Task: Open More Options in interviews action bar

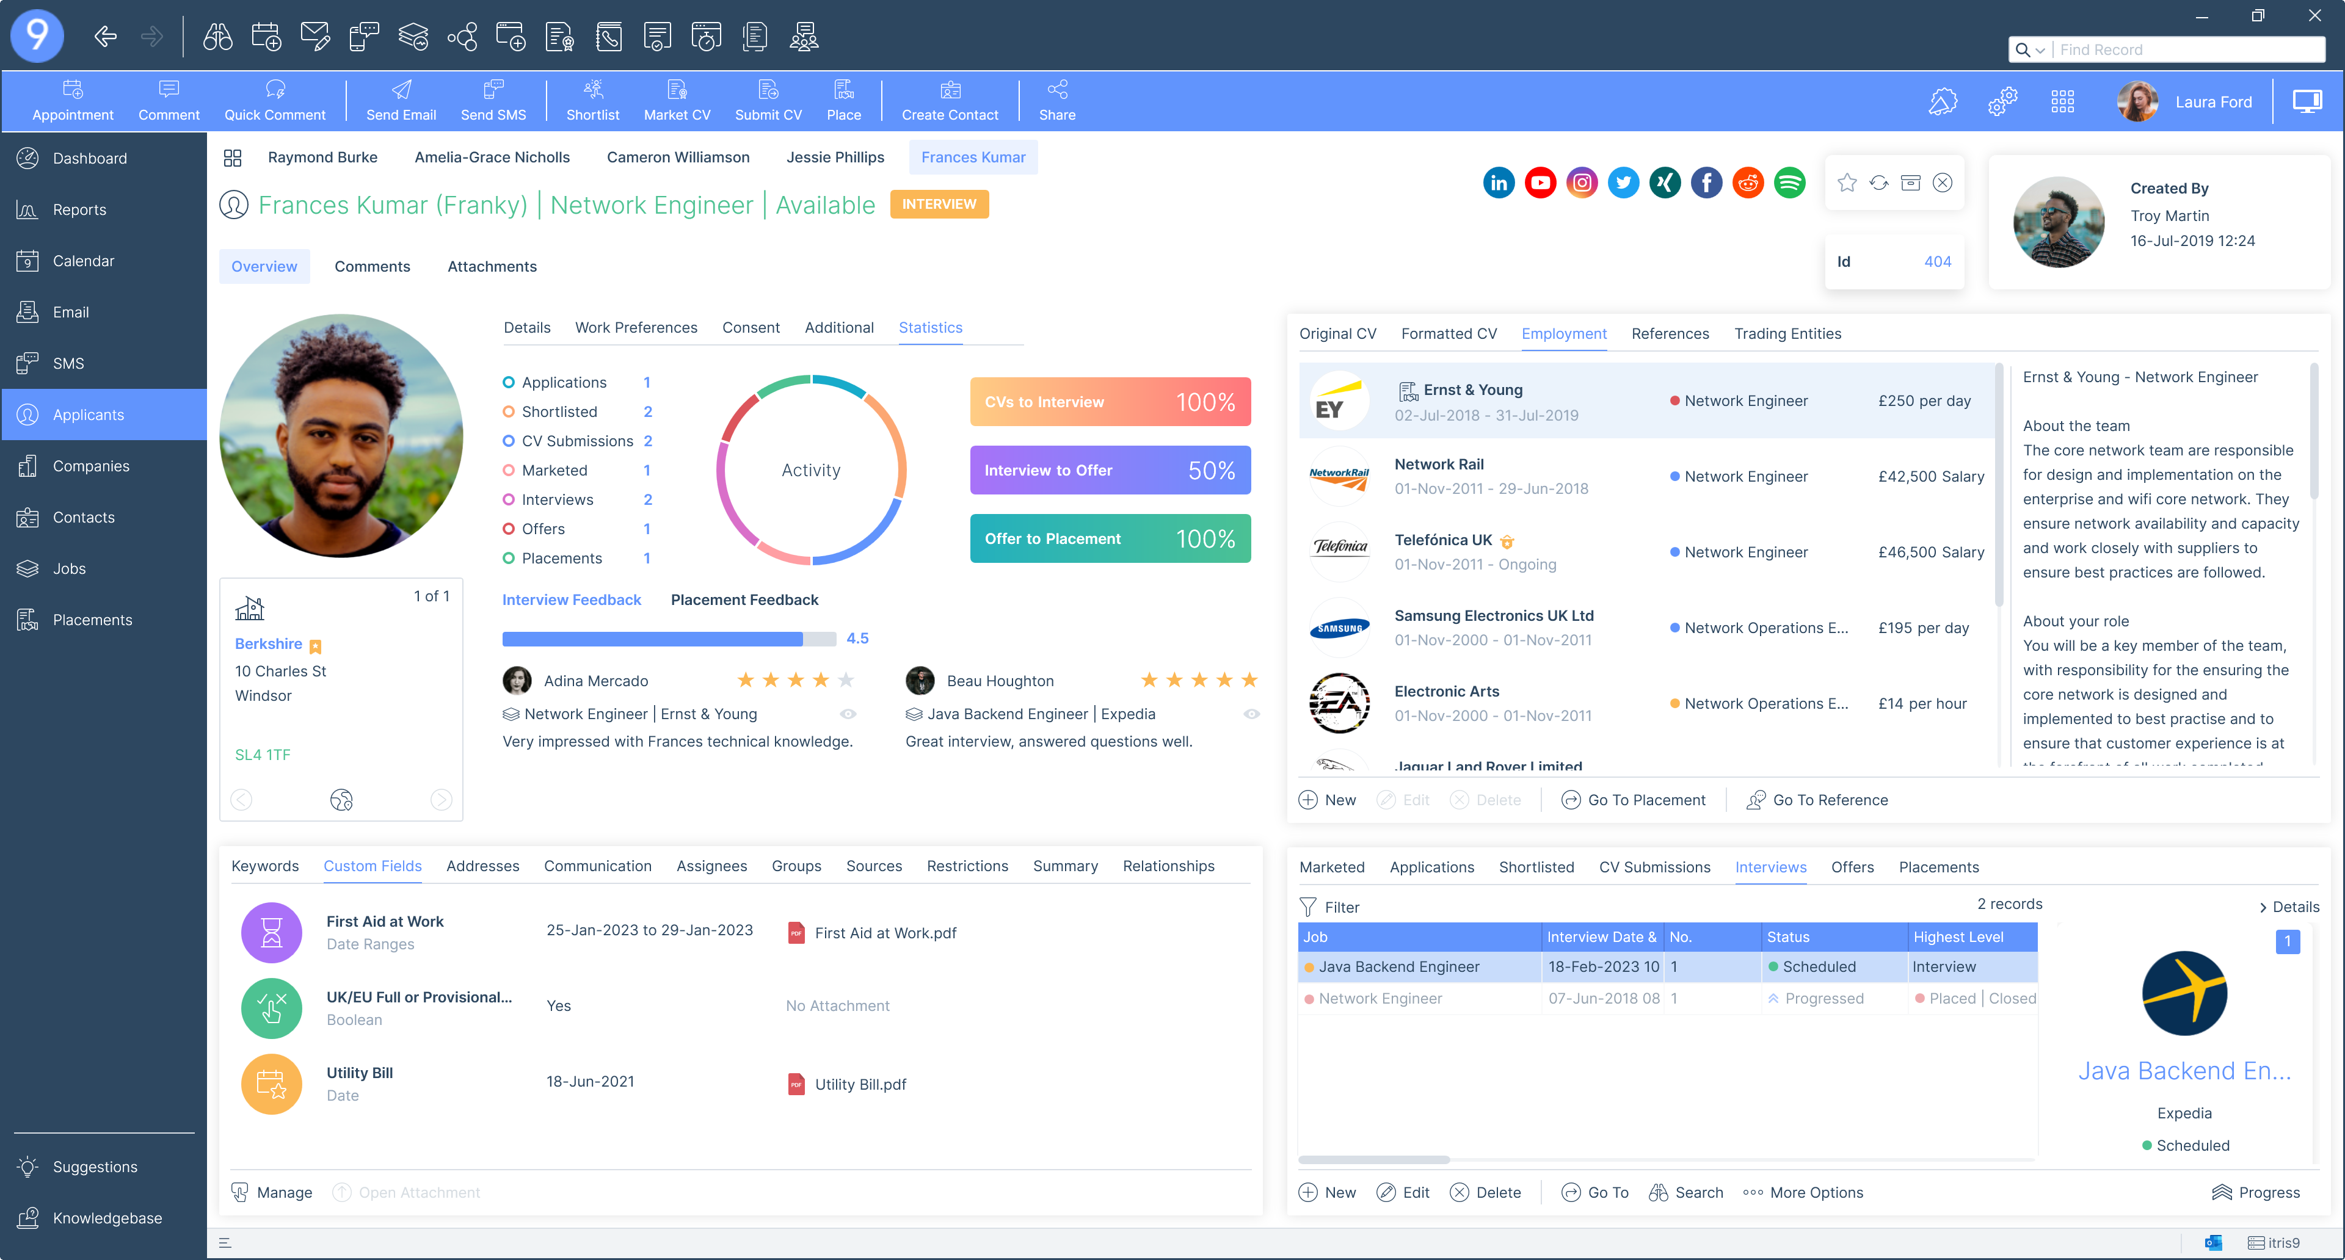Action: click(1803, 1193)
